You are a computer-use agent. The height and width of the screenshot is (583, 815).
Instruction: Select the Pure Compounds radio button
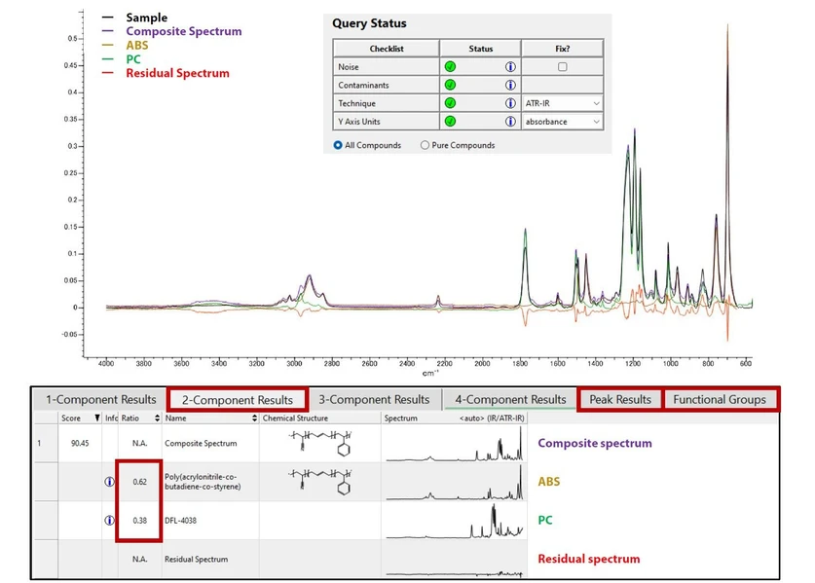coord(425,145)
